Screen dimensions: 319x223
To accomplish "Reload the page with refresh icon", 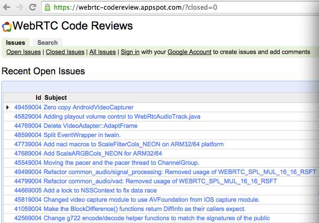I will tap(32, 7).
